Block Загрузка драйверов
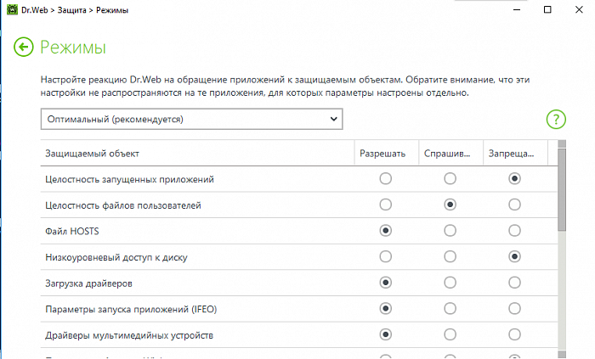The height and width of the screenshot is (359, 595). 514,283
